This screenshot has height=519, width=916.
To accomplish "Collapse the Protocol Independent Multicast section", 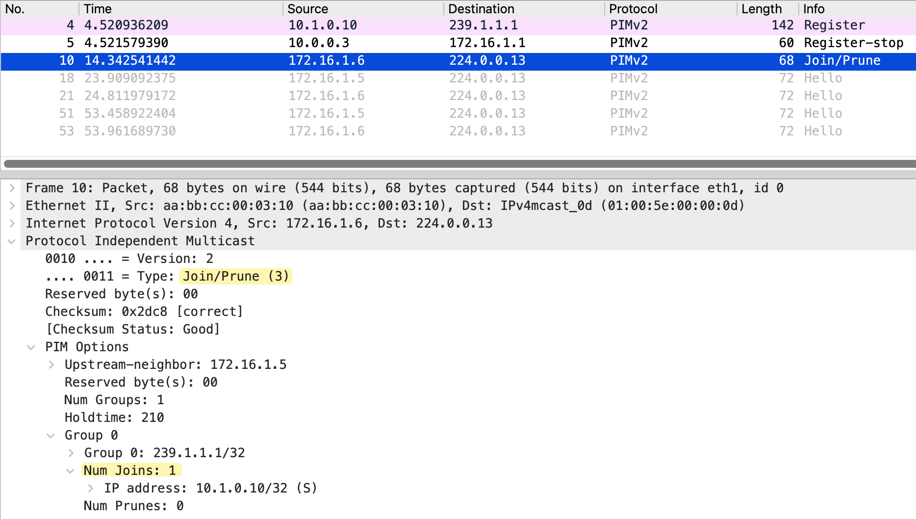I will (12, 241).
